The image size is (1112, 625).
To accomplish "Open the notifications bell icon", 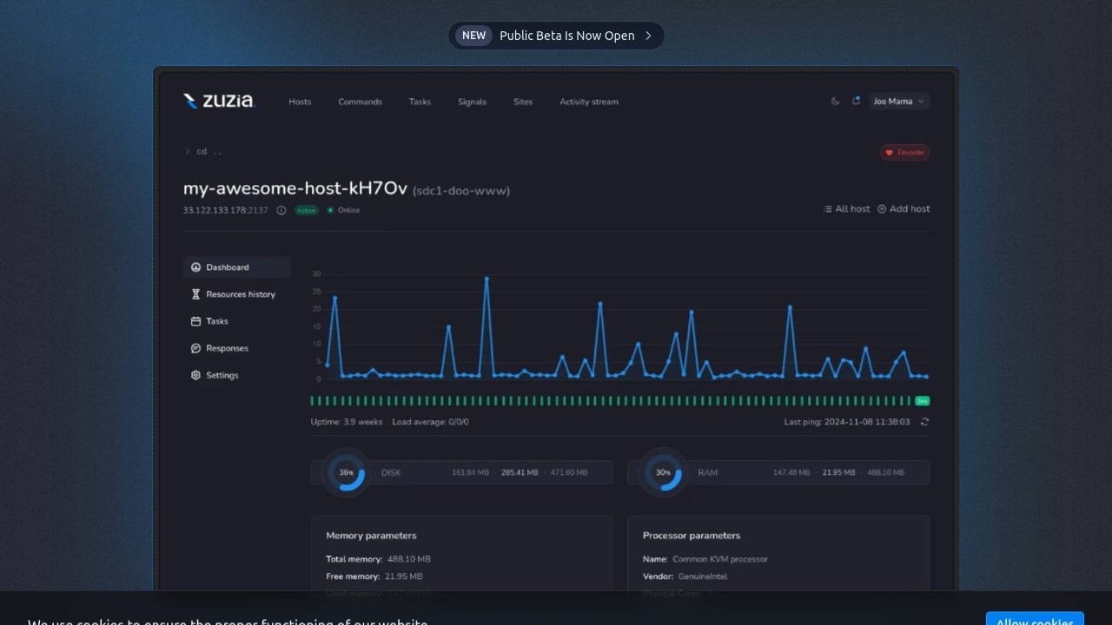I will tap(856, 102).
